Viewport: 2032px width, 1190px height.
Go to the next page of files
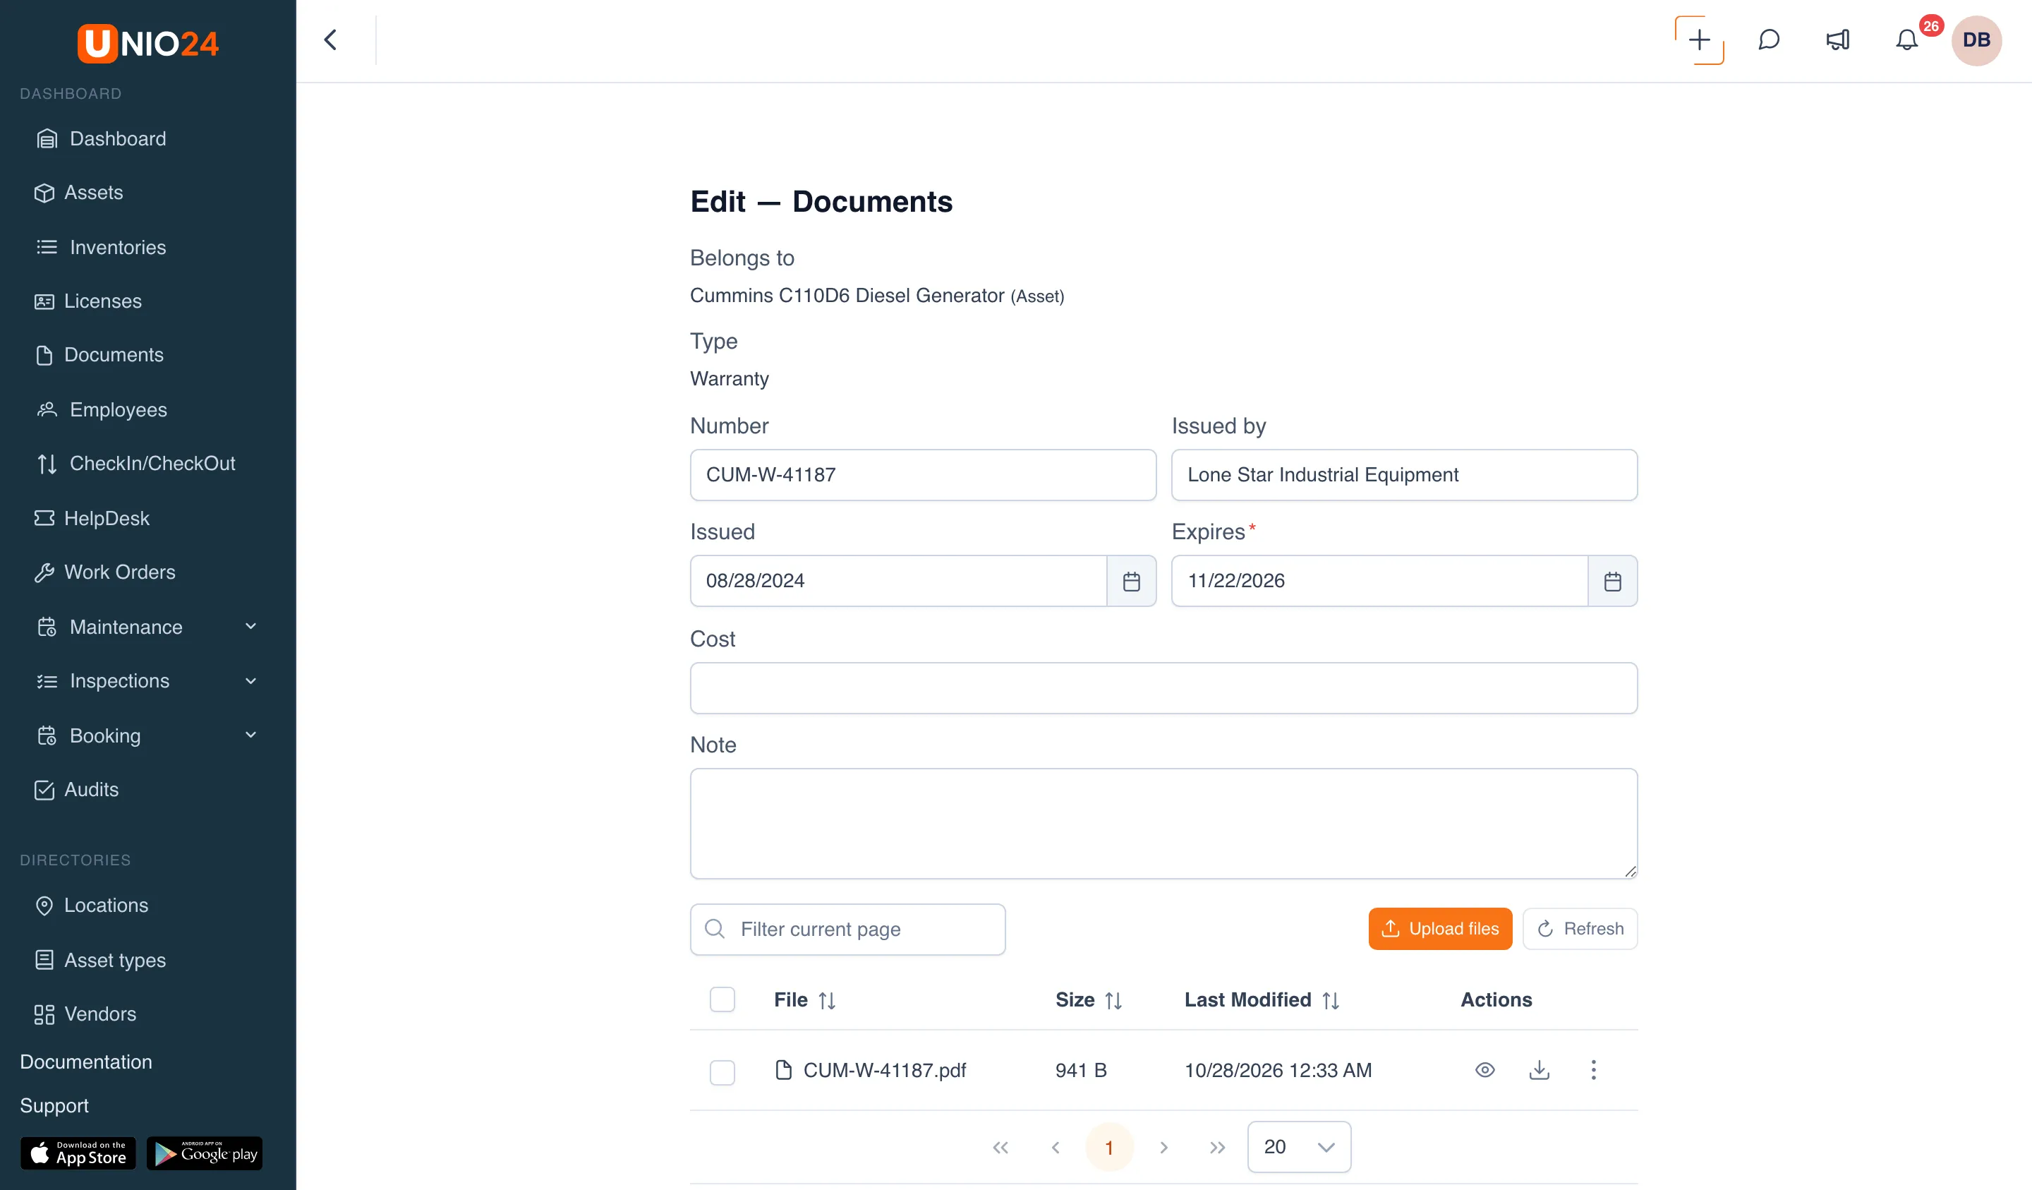click(1163, 1147)
